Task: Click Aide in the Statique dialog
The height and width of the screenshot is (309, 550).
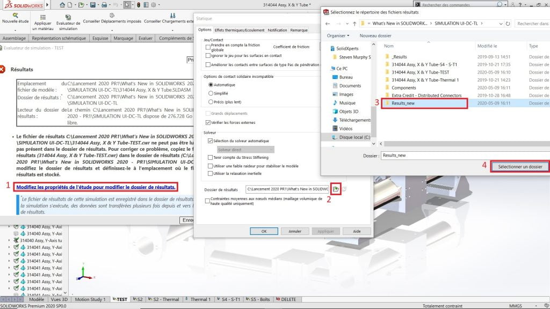Action: click(x=357, y=231)
